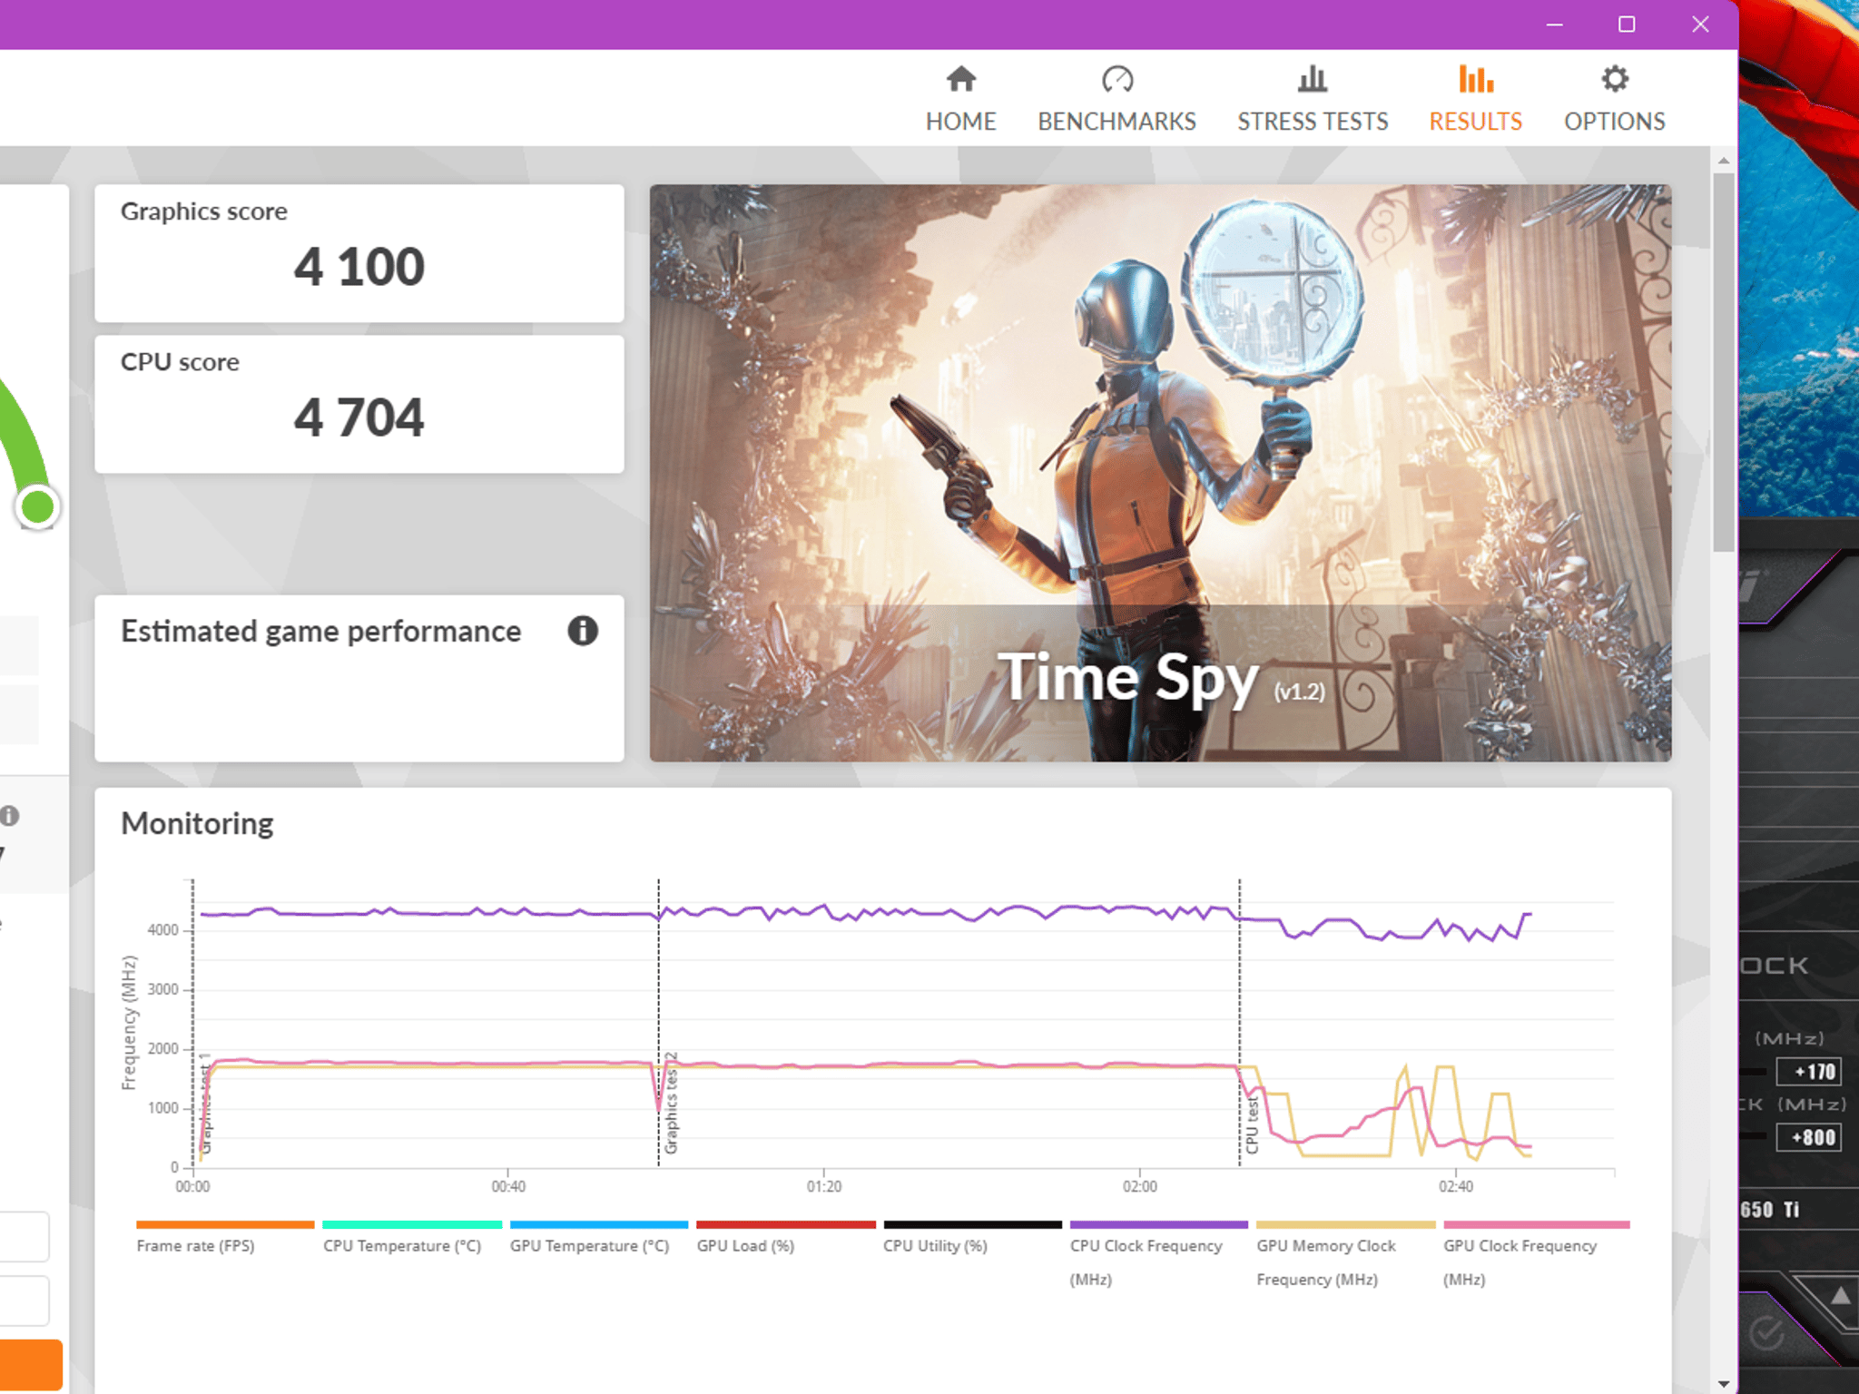Image resolution: width=1859 pixels, height=1394 pixels.
Task: Click the up arrow icon in Afterburner panel
Action: (x=1840, y=1296)
